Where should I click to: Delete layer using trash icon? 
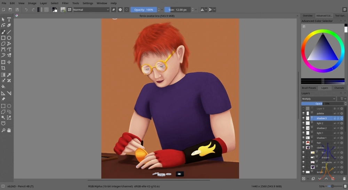344,179
